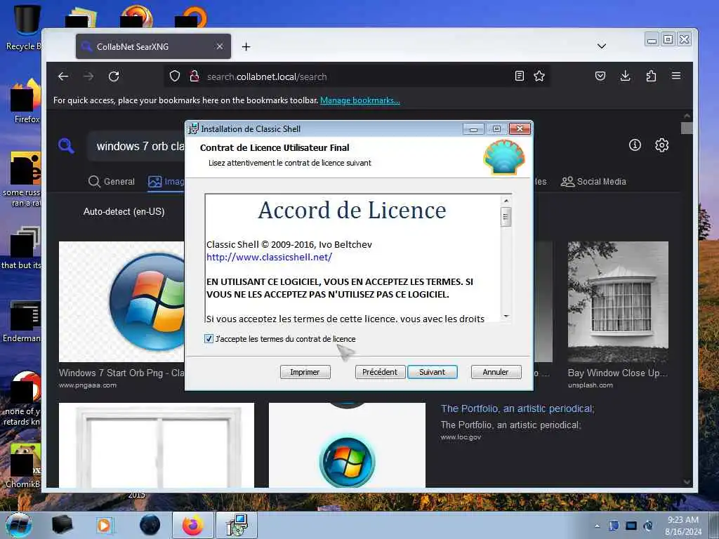Click the Annuler button
Image resolution: width=719 pixels, height=539 pixels.
pos(496,372)
